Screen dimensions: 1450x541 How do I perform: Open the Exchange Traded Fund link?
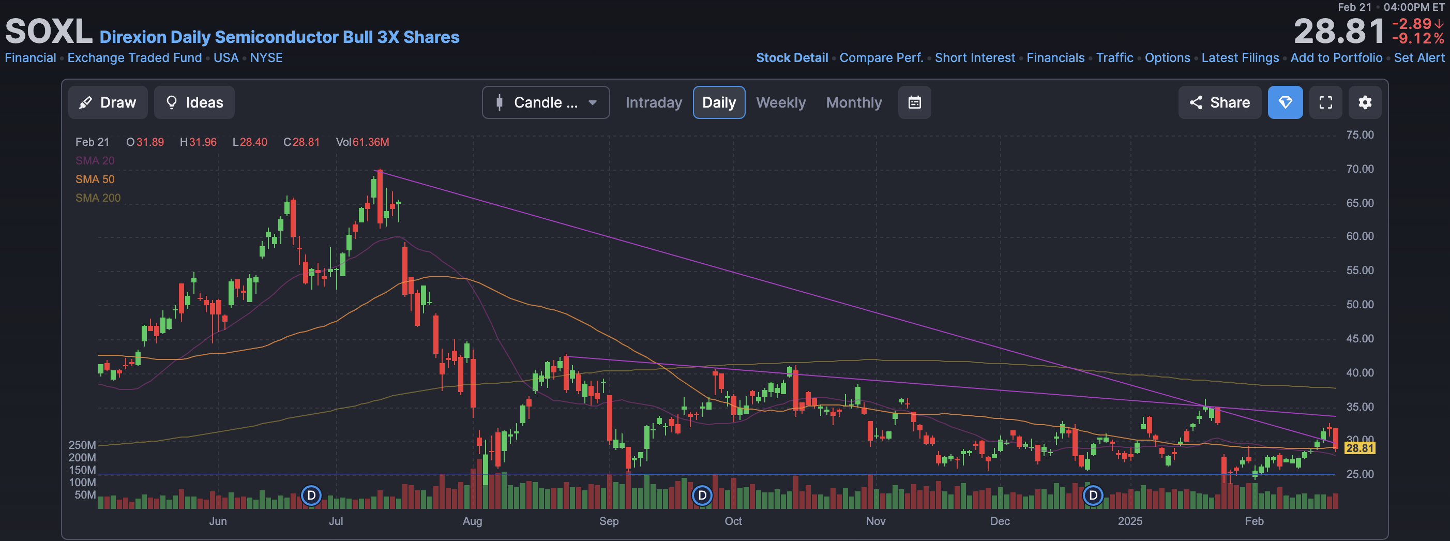[134, 57]
